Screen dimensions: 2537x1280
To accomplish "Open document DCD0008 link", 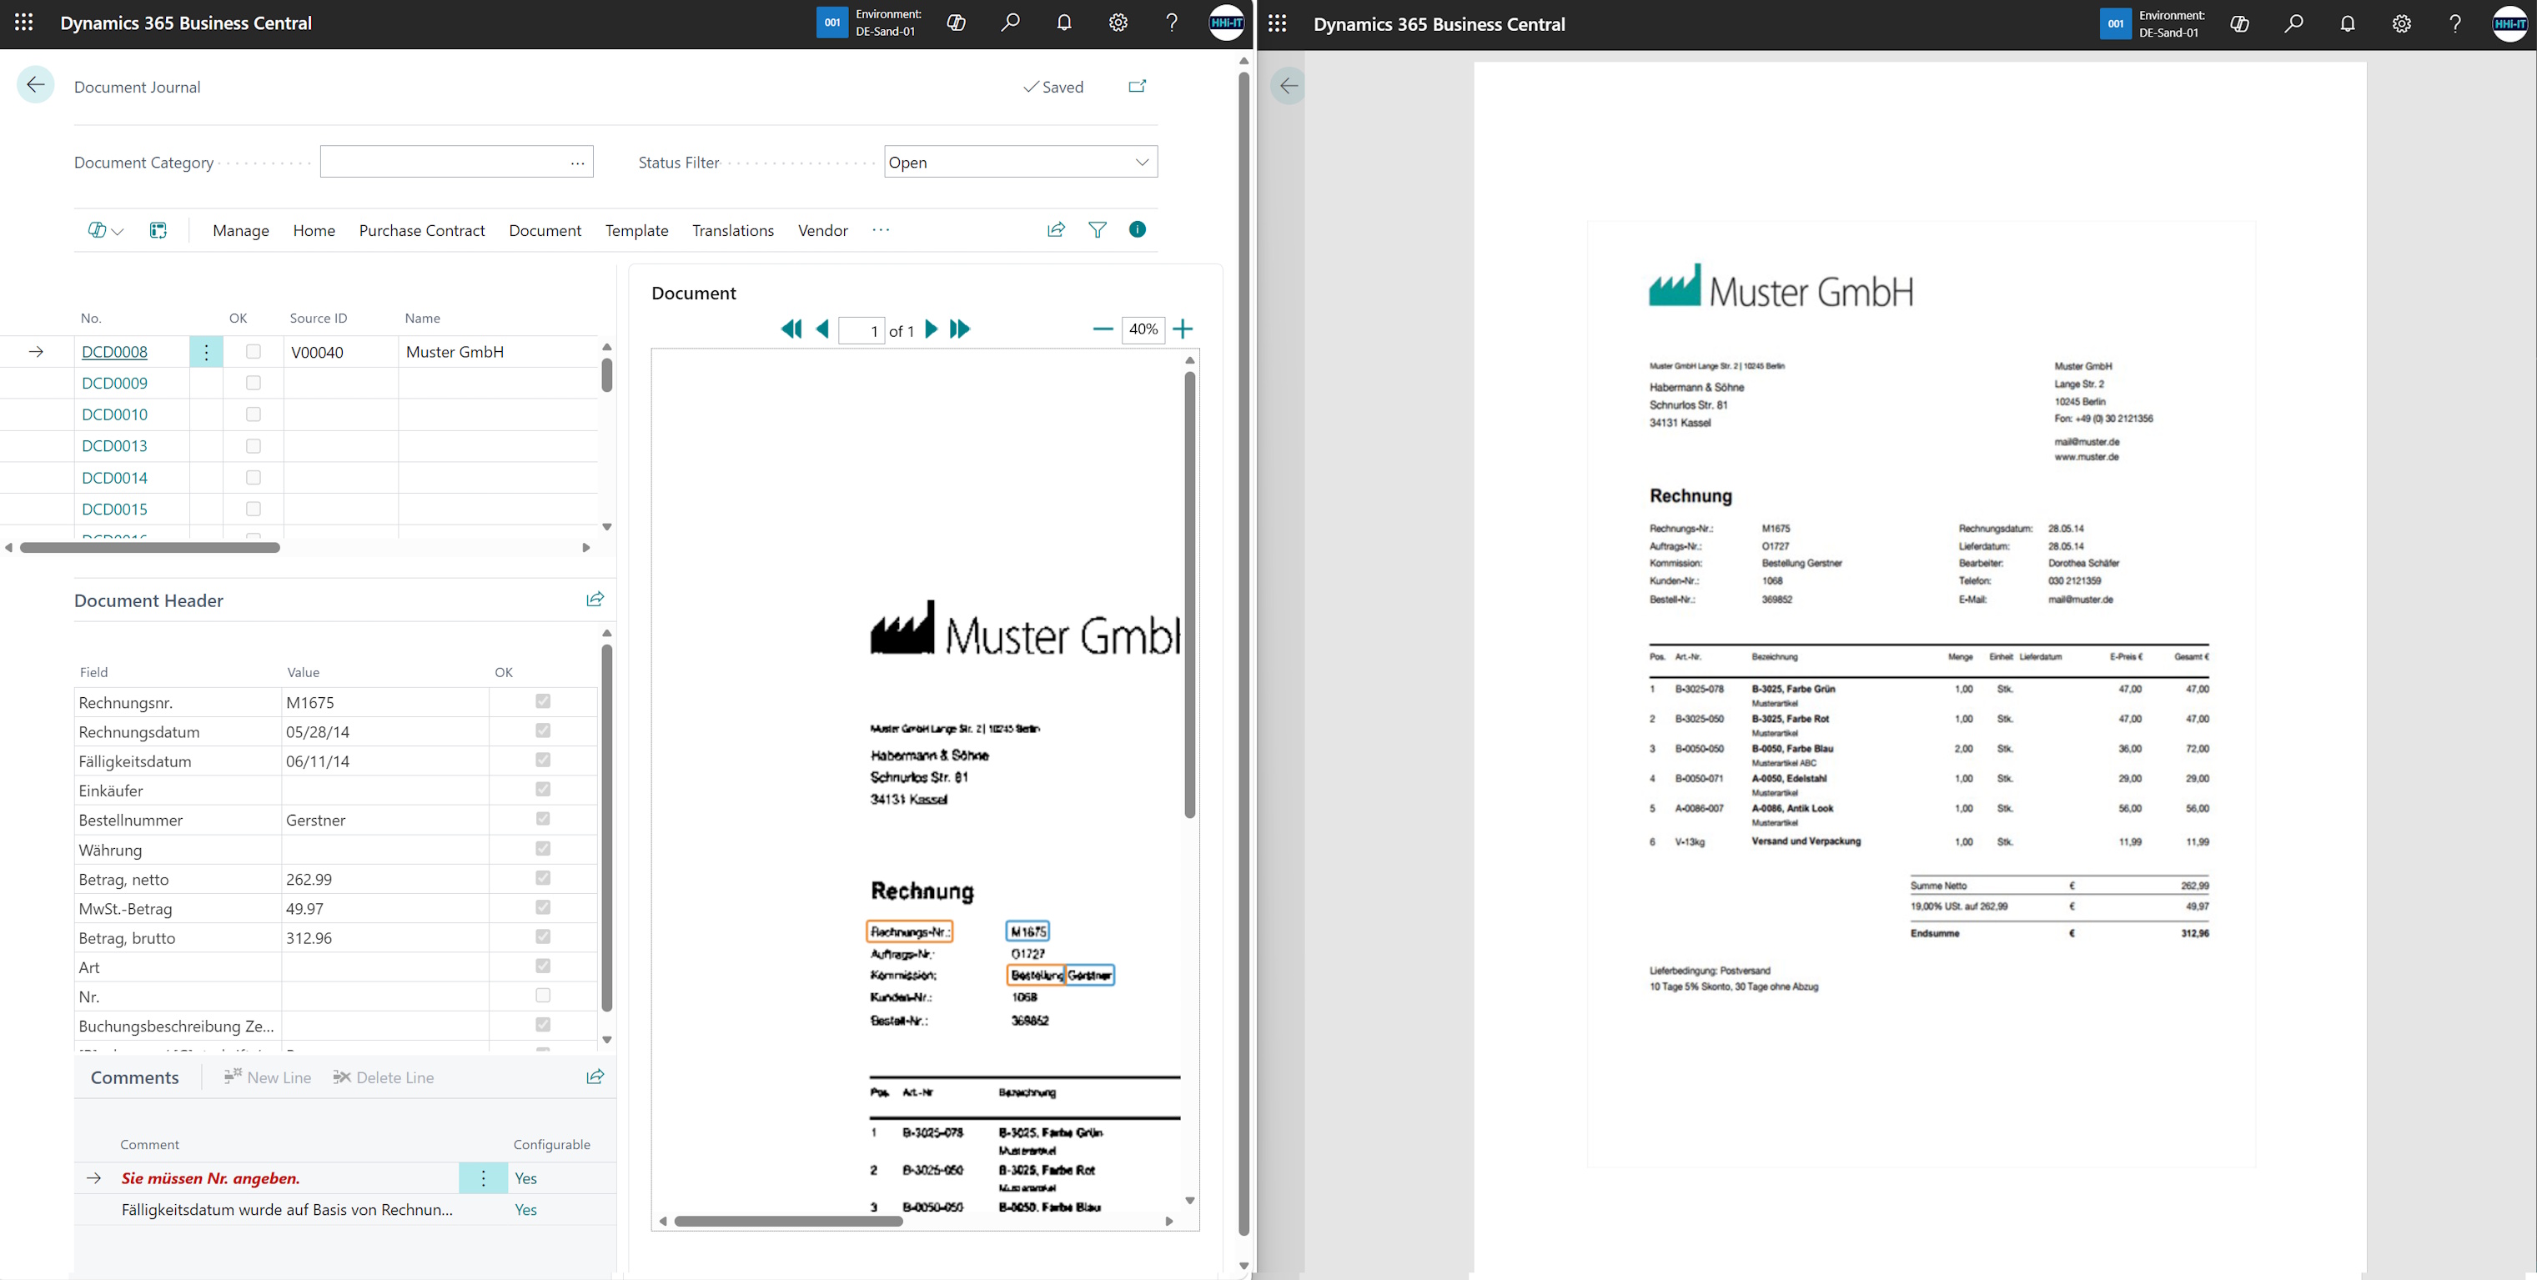I will (x=114, y=352).
